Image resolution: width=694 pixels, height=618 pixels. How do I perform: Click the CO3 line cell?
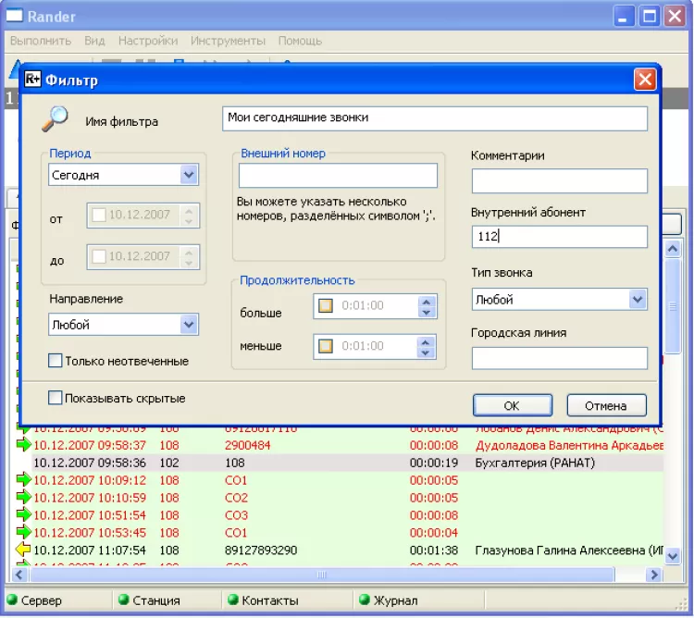tap(236, 515)
